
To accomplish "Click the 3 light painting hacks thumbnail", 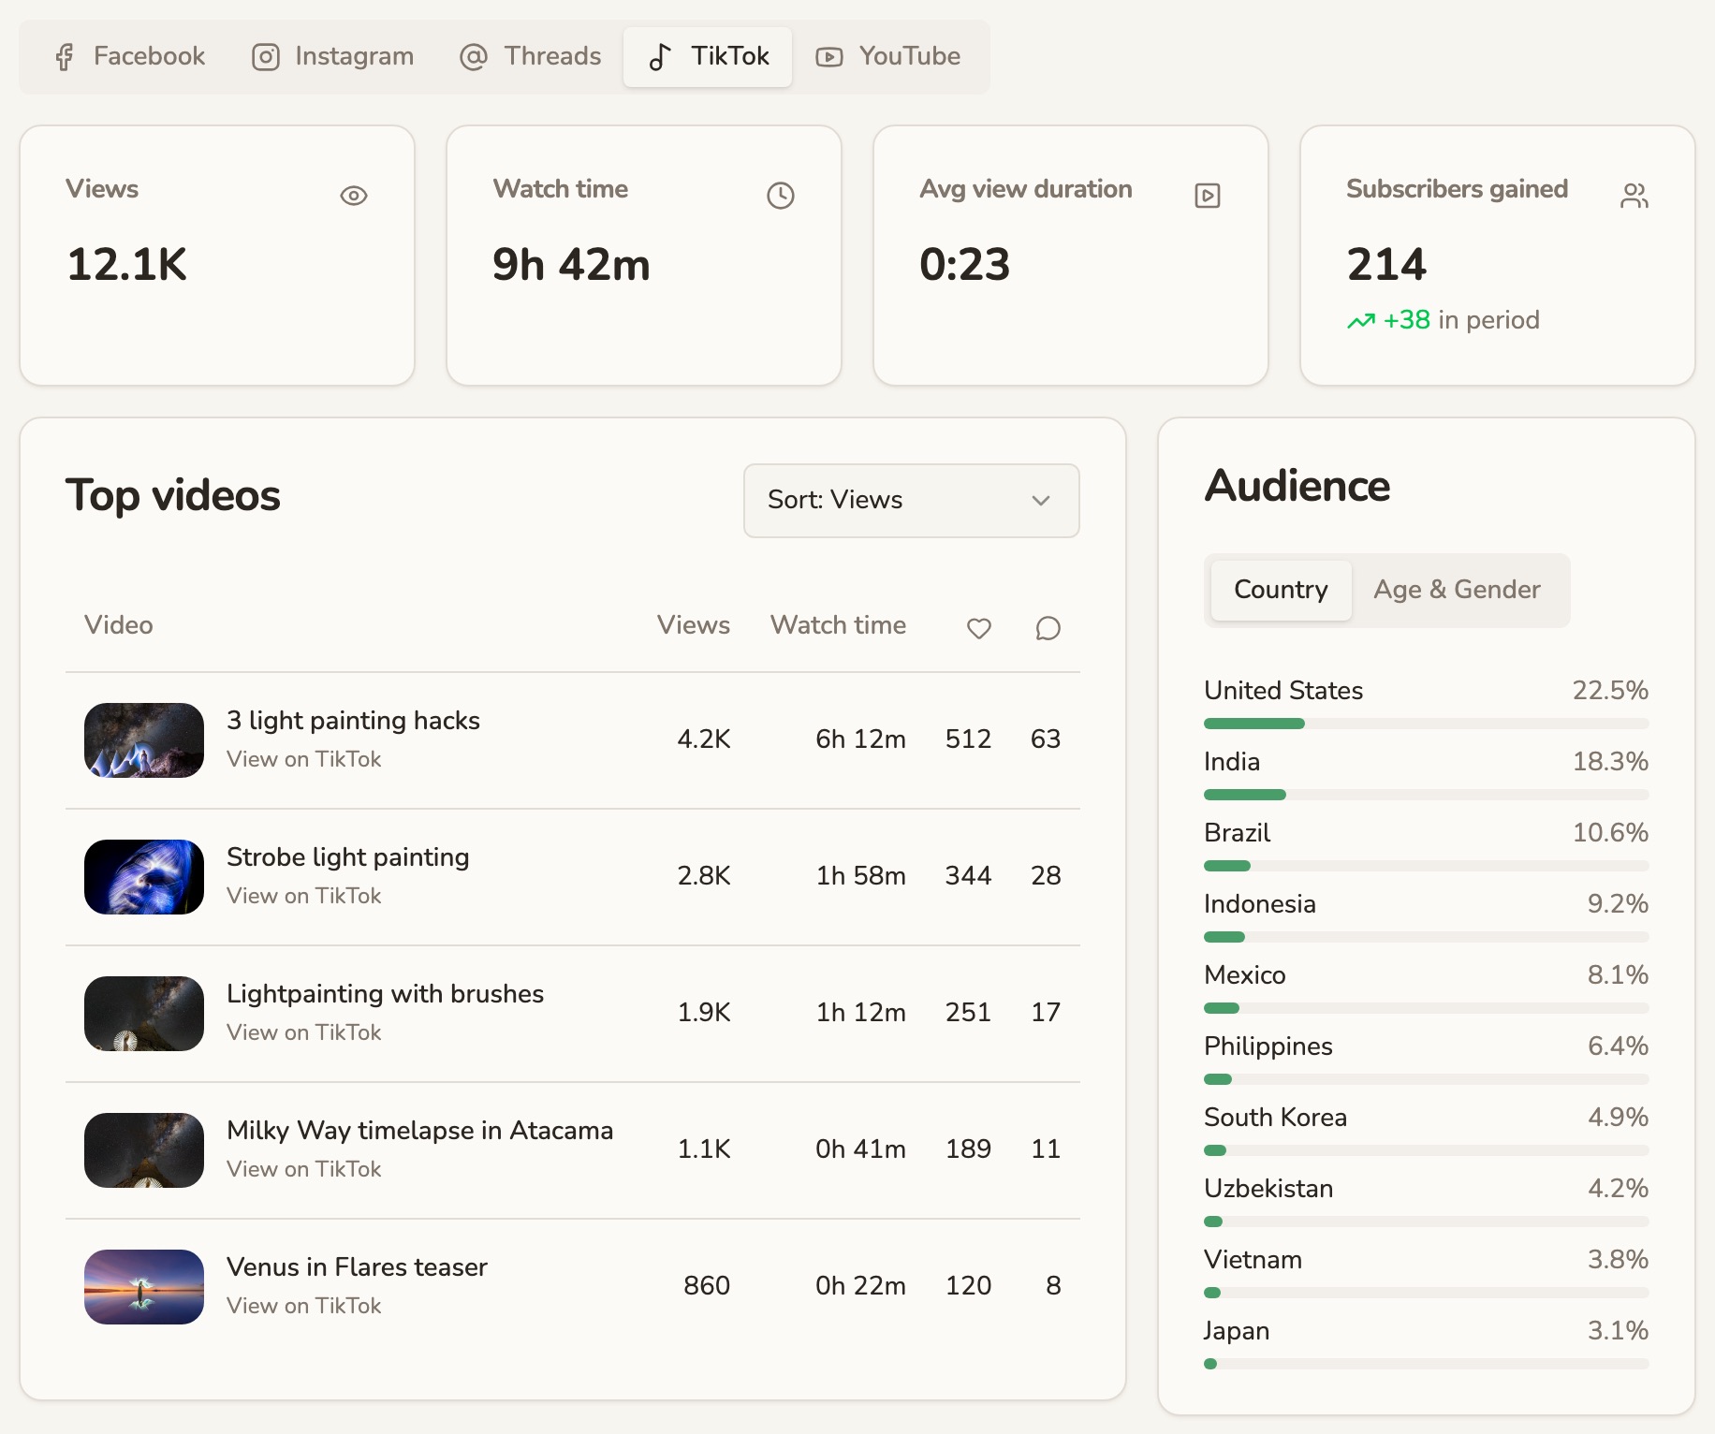I will tap(144, 740).
